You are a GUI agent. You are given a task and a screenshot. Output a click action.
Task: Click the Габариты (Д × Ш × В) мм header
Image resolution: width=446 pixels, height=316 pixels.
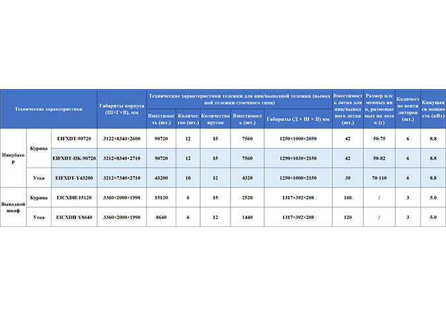298,119
